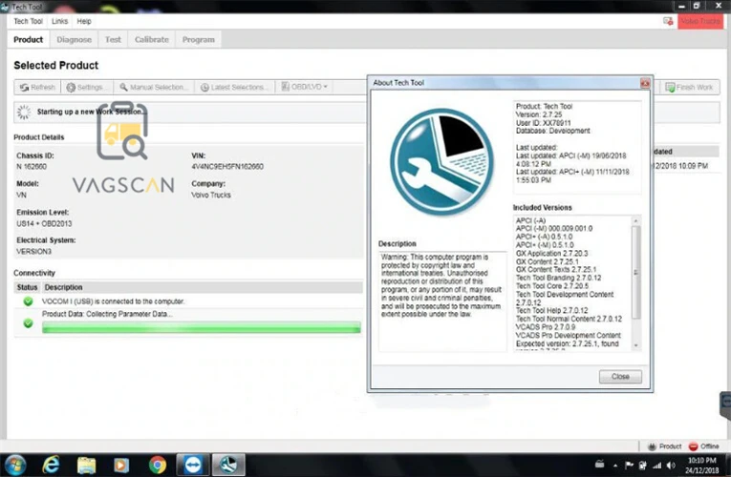
Task: Open the Windows Start menu
Action: (15, 465)
